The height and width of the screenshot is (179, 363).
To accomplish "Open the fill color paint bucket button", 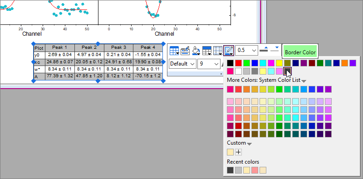I will tap(196, 51).
